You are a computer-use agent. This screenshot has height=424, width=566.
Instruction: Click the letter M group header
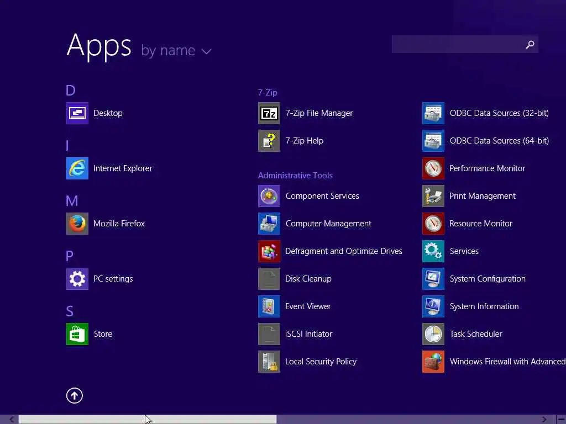(72, 201)
